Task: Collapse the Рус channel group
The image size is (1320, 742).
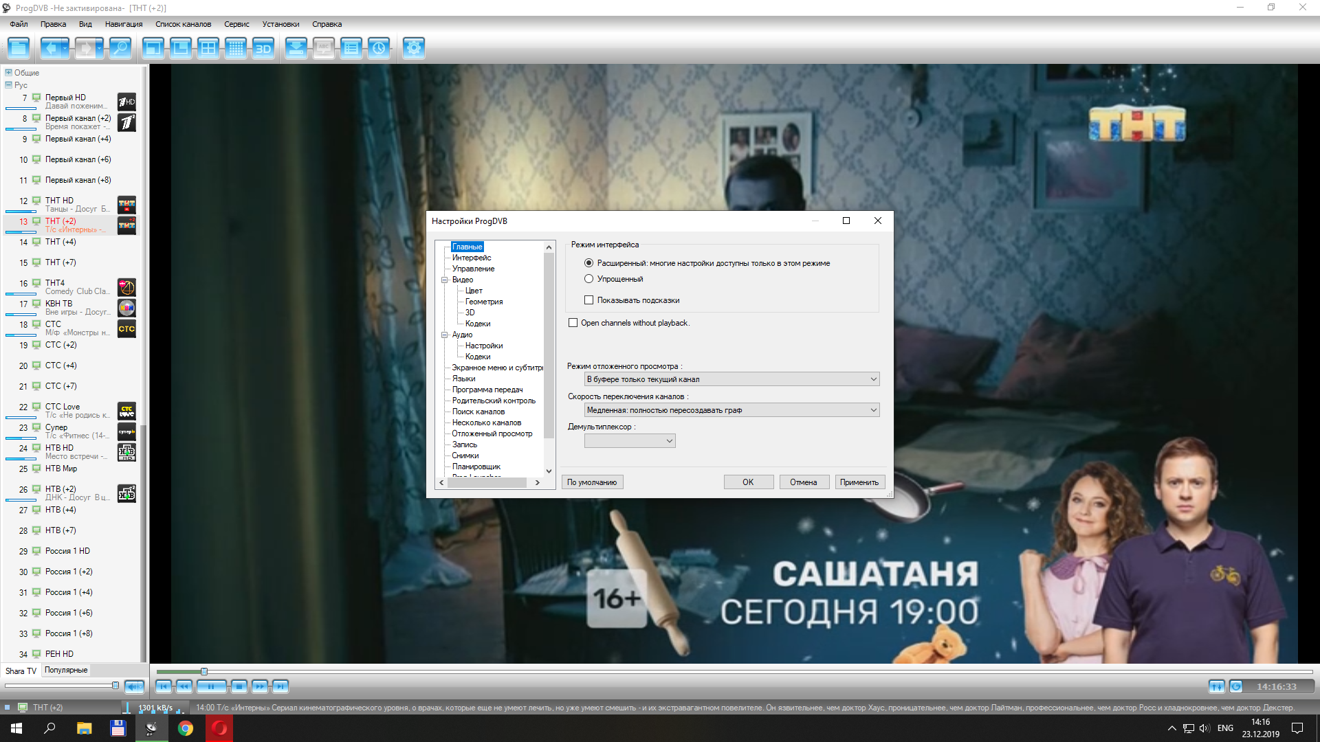Action: point(8,85)
